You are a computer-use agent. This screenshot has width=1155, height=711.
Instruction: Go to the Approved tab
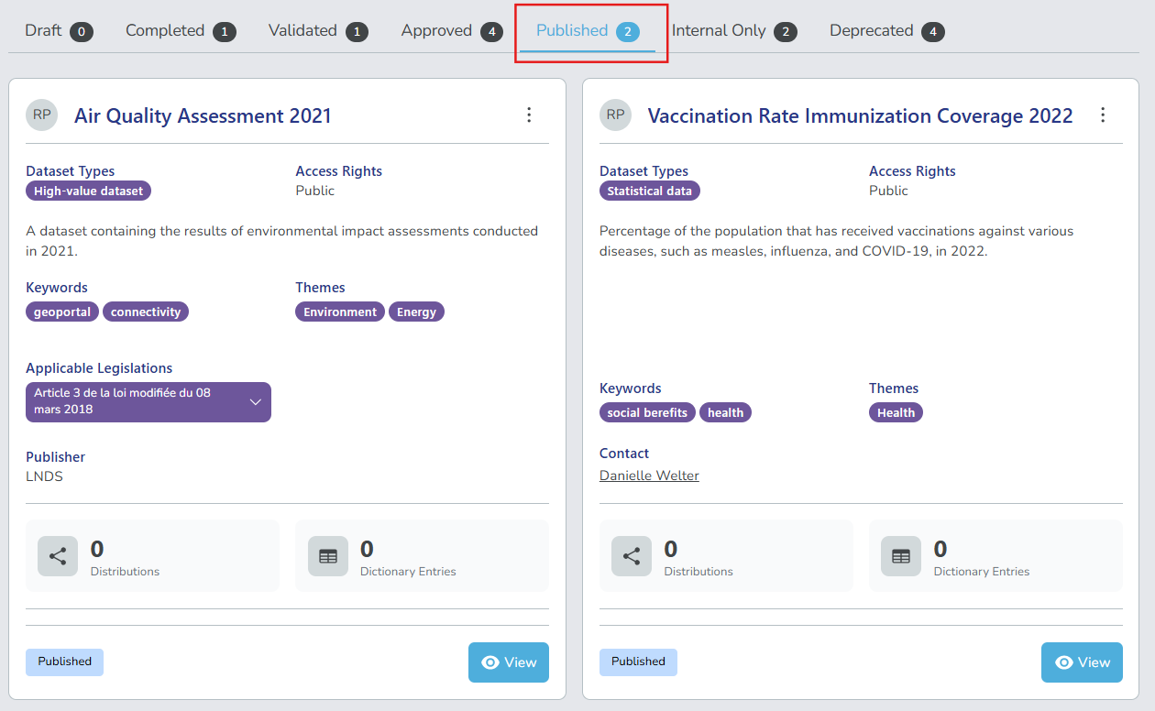[x=452, y=31]
